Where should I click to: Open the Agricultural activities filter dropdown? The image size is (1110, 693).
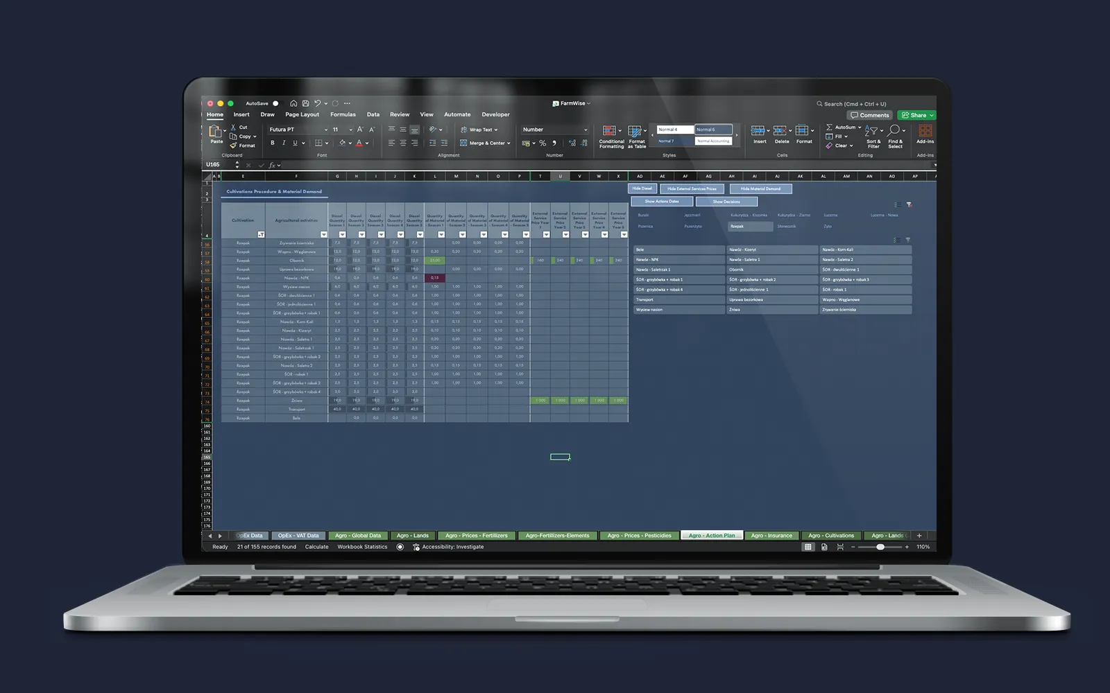(323, 234)
